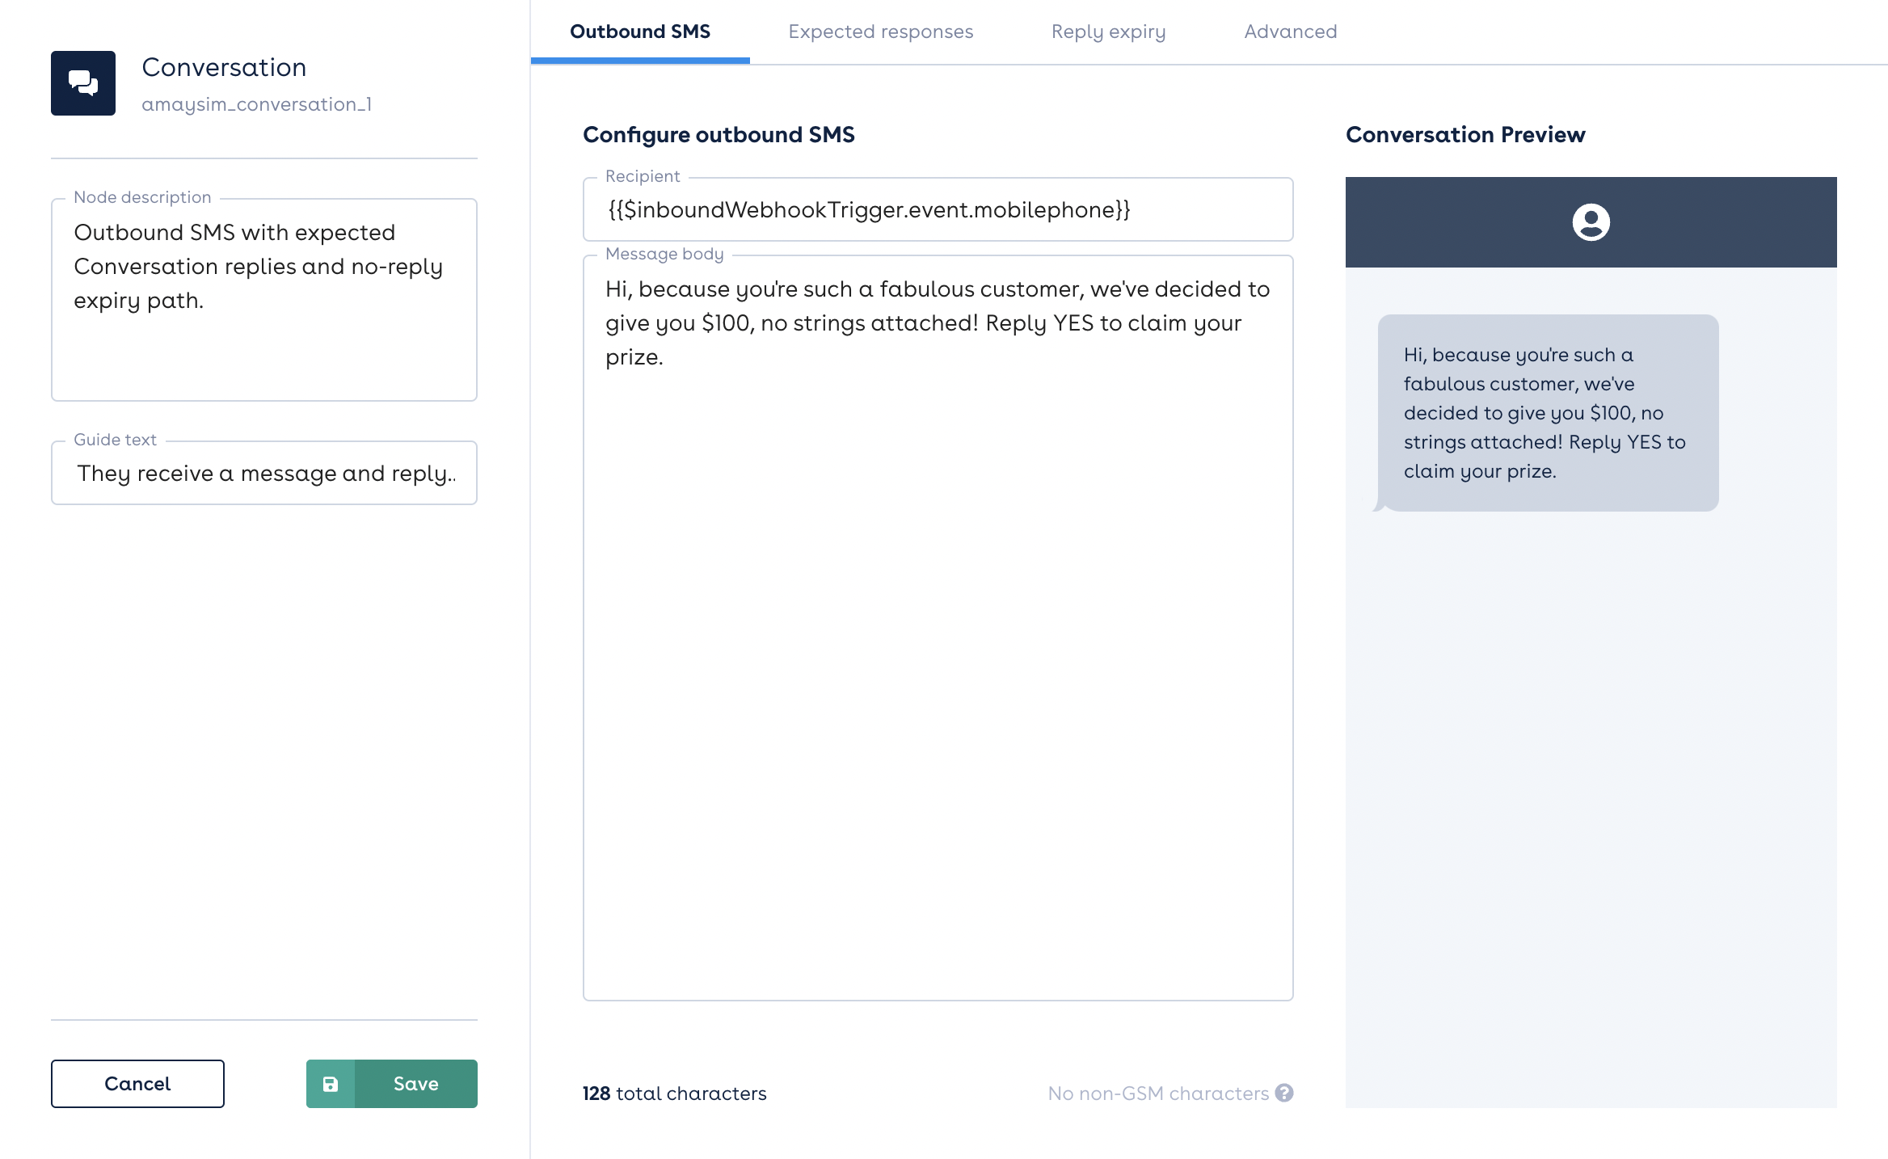1888x1159 pixels.
Task: Click the Save button
Action: pos(392,1084)
